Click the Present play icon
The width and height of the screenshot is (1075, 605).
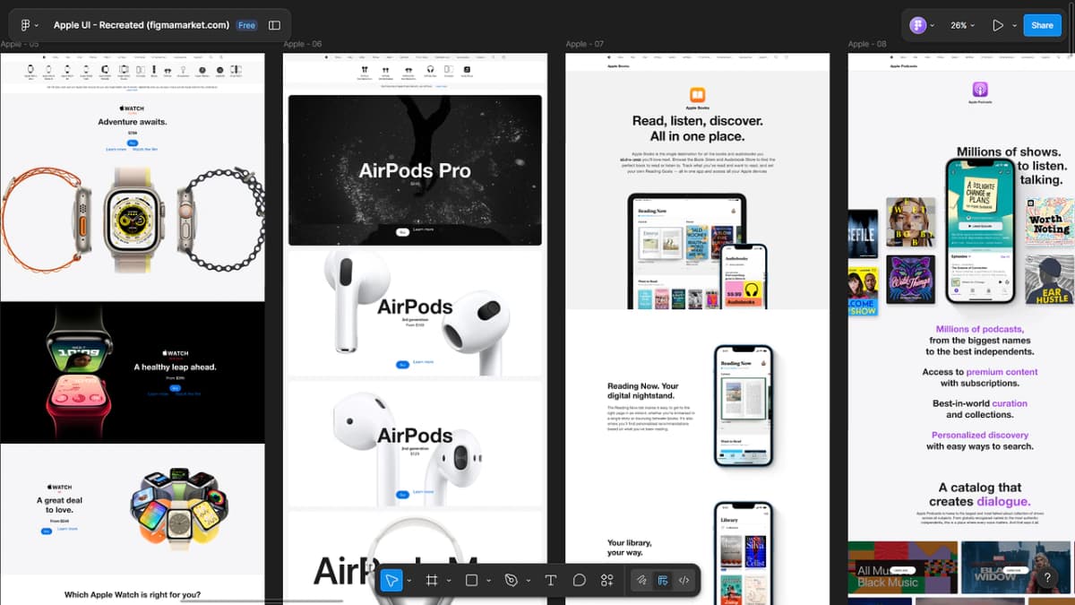click(x=998, y=25)
